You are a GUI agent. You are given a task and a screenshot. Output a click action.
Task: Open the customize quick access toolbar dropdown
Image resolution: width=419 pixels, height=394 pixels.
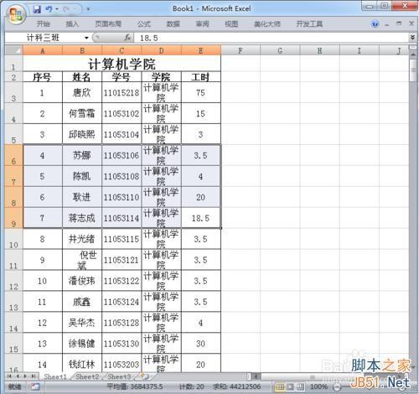(88, 9)
